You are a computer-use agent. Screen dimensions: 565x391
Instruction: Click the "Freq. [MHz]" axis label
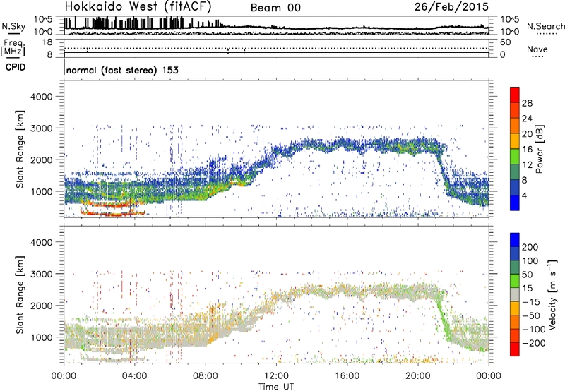(x=13, y=47)
